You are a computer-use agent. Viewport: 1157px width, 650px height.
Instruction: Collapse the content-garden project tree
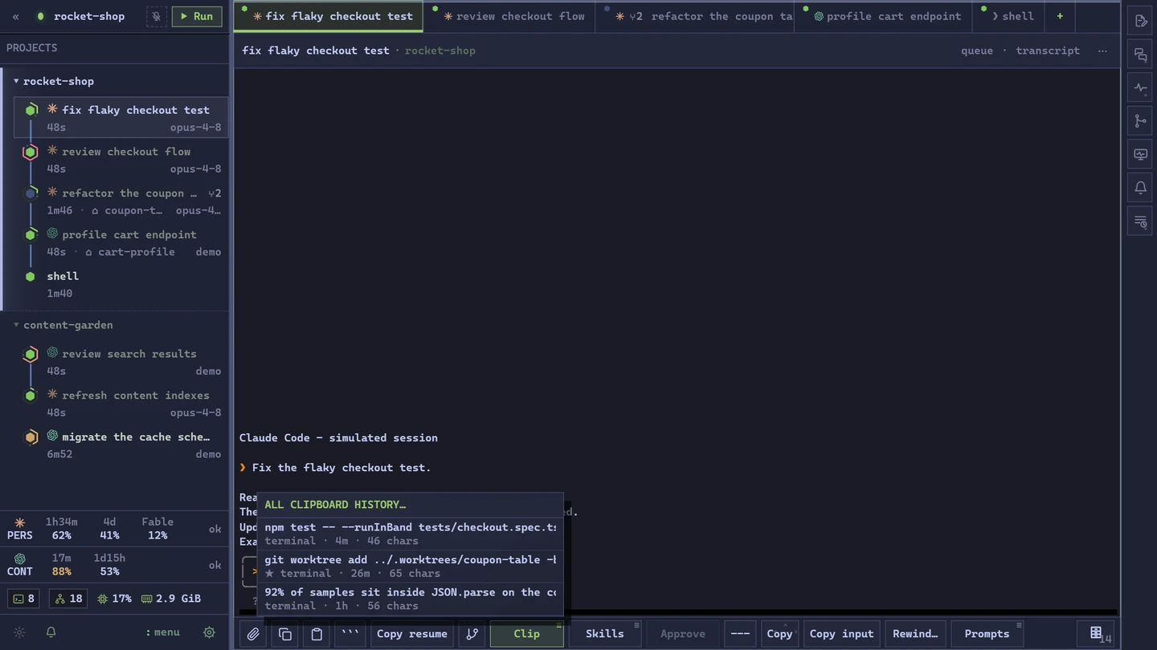16,325
